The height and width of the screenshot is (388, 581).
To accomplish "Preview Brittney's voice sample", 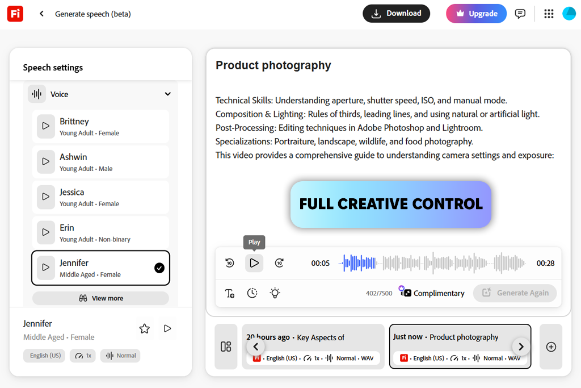I will pos(45,126).
